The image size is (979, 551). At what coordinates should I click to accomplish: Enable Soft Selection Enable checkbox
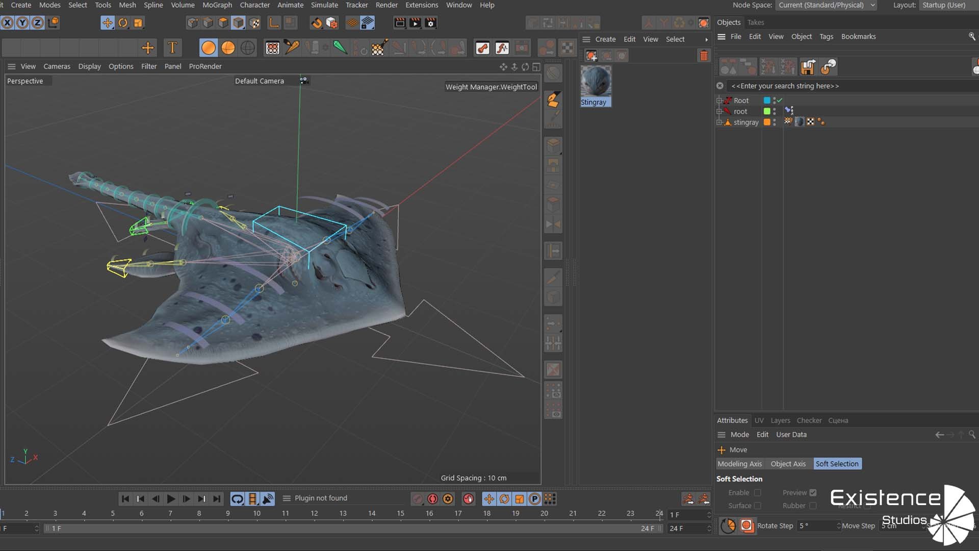[758, 493]
